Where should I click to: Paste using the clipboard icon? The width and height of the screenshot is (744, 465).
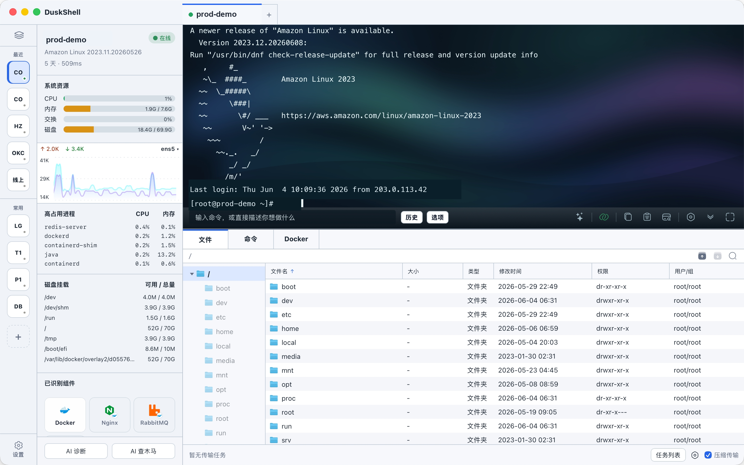pos(647,217)
